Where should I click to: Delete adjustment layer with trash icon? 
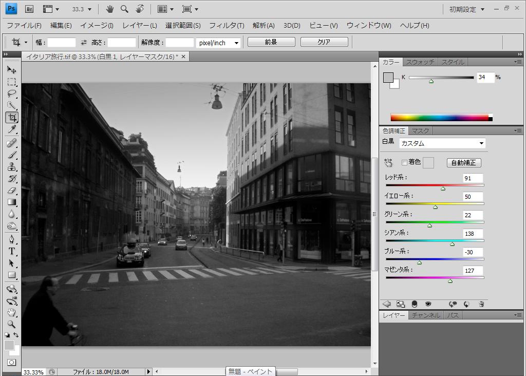(481, 304)
